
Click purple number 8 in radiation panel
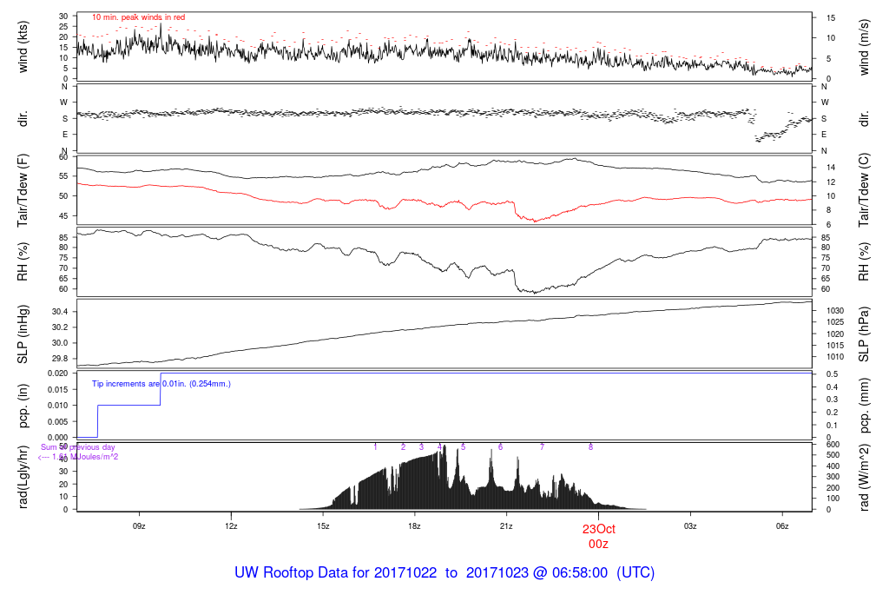coord(590,446)
